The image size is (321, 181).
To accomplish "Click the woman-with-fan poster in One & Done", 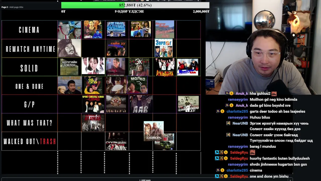I will point(116,85).
